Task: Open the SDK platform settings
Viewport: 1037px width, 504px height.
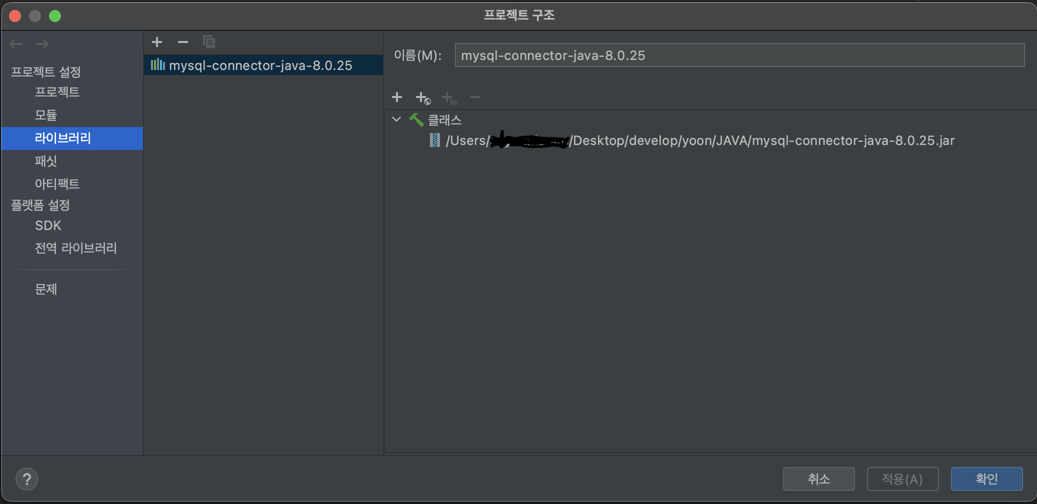Action: tap(48, 225)
